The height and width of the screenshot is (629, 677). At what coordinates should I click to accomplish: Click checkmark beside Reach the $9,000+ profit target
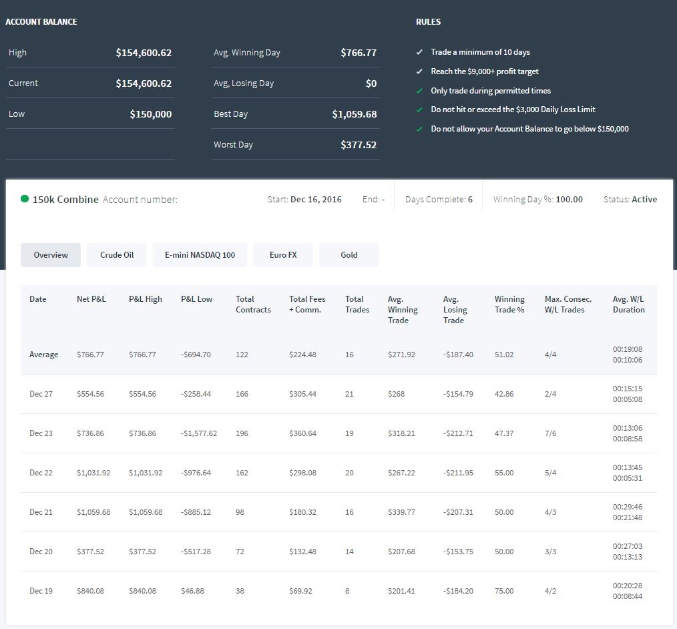pos(419,71)
